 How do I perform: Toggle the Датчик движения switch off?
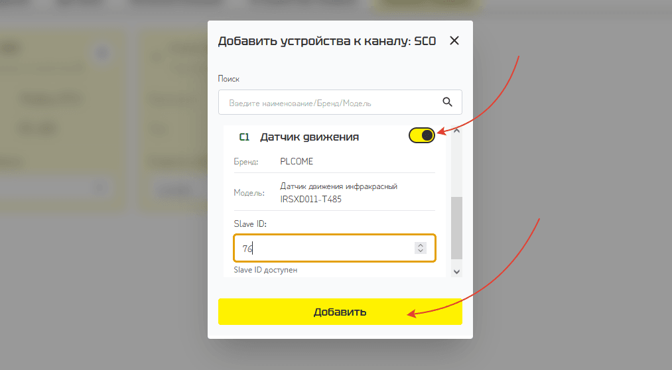point(422,136)
